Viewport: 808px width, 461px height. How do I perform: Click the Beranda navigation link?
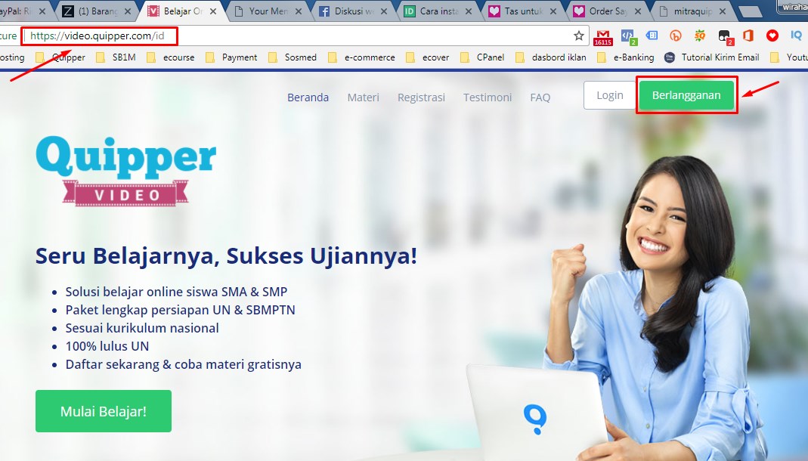point(308,97)
